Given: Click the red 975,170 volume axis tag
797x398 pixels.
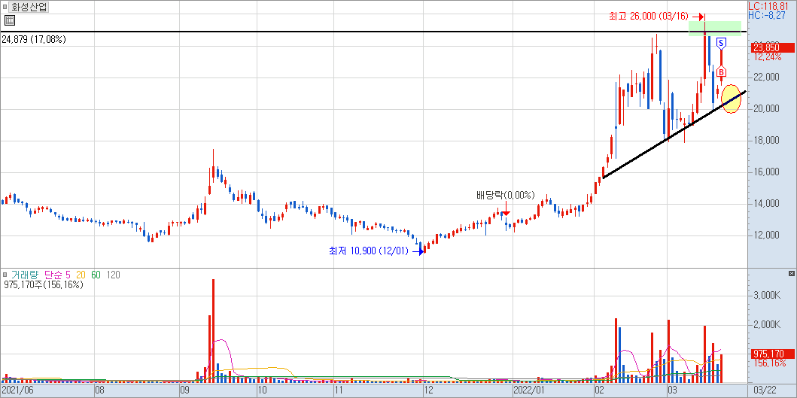Looking at the screenshot, I should (x=771, y=354).
